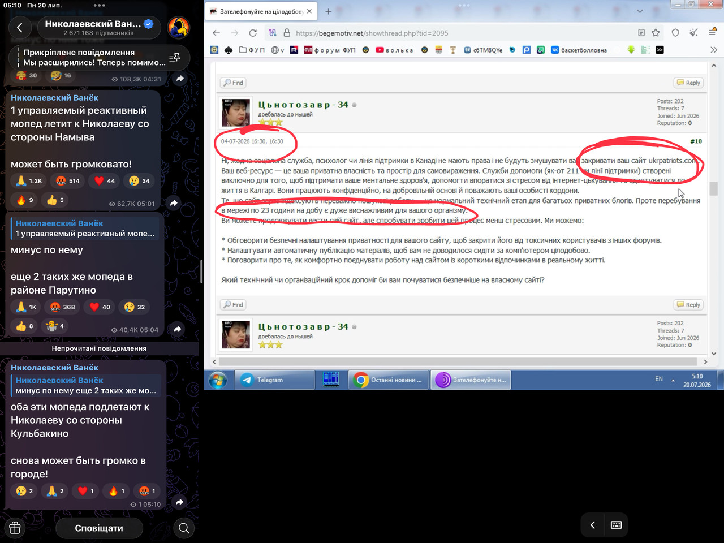Screen dimensions: 724x543
Task: Click the scroll right arrow on the horizontal scrollbar
Action: (x=705, y=361)
